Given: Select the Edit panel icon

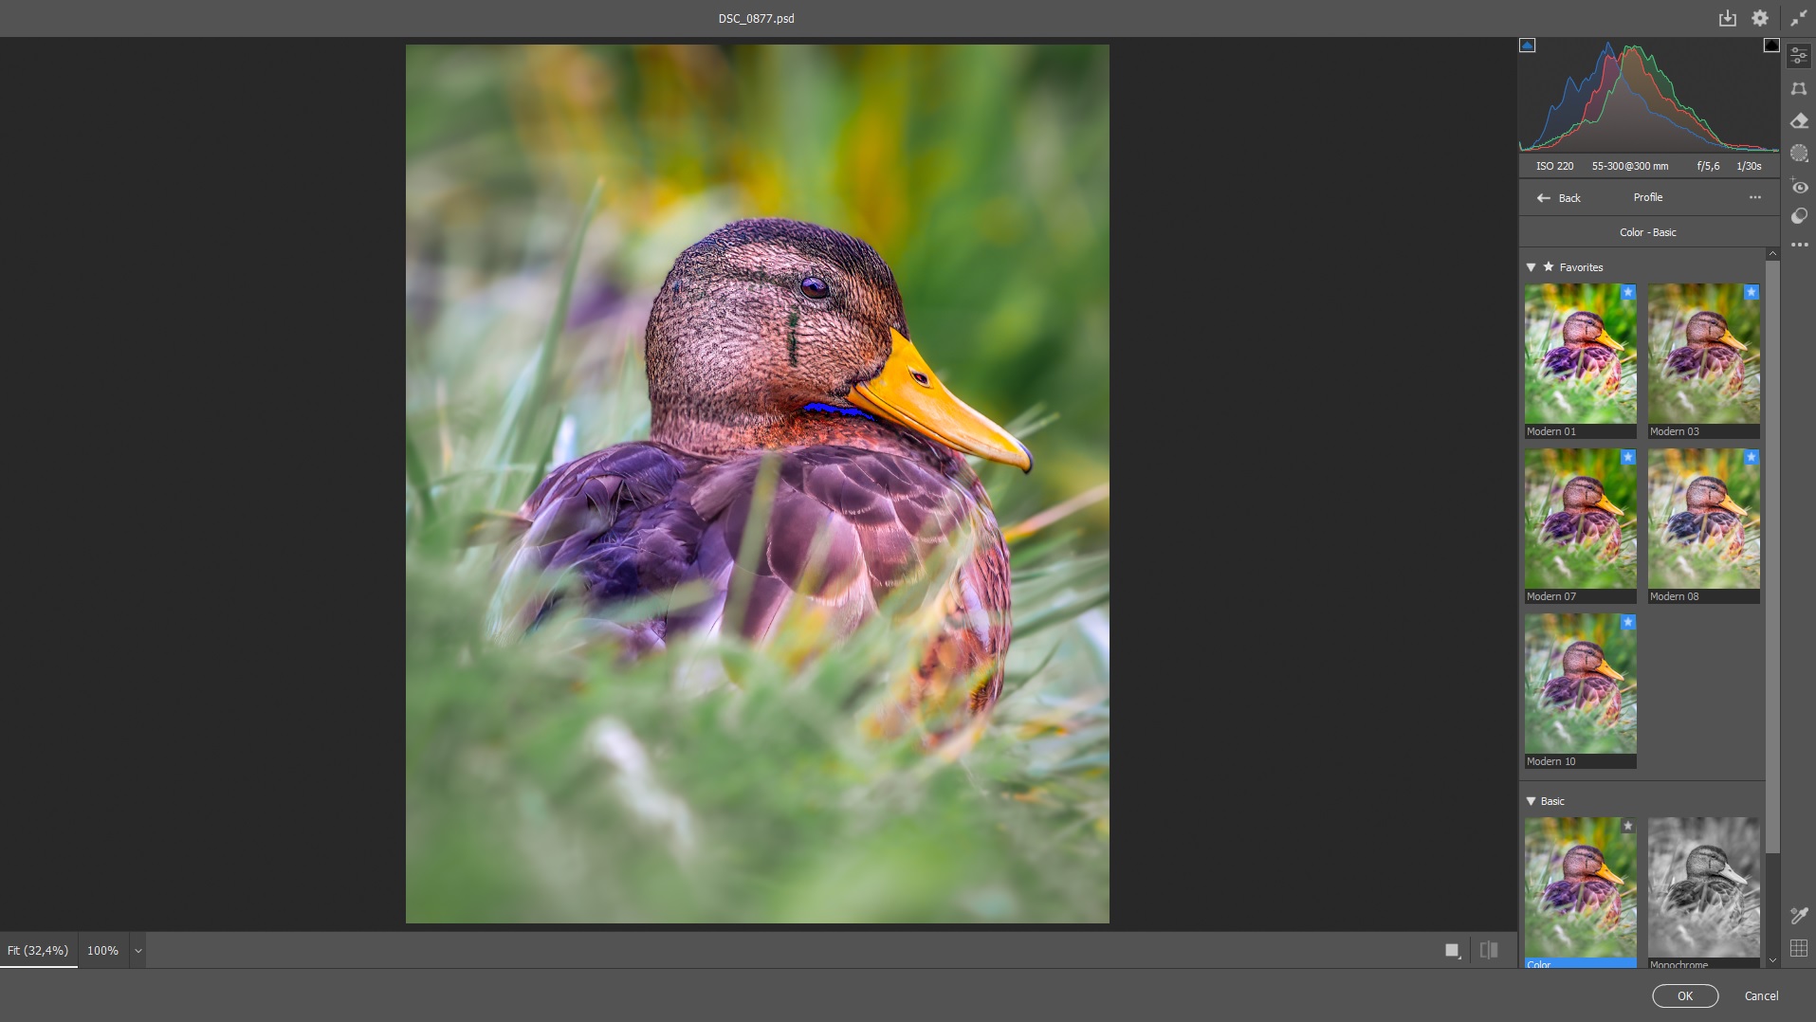Looking at the screenshot, I should (1799, 55).
